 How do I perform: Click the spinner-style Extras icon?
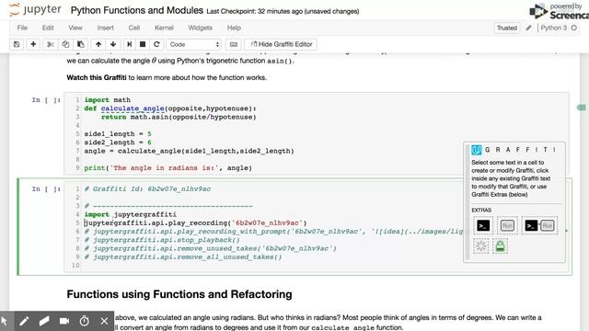pos(480,246)
